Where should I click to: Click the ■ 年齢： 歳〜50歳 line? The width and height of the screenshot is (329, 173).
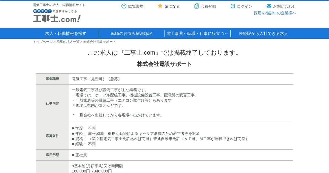tap(136, 133)
